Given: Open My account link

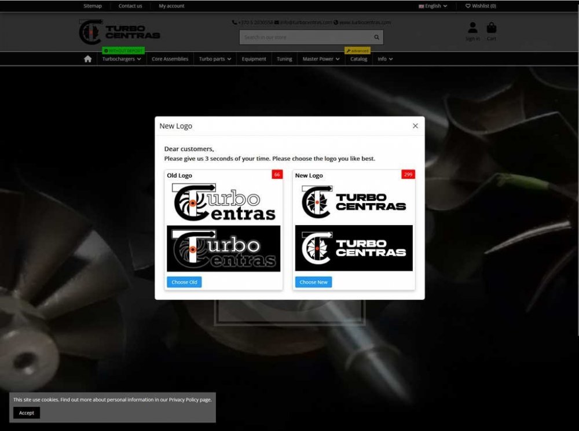Looking at the screenshot, I should tap(171, 6).
